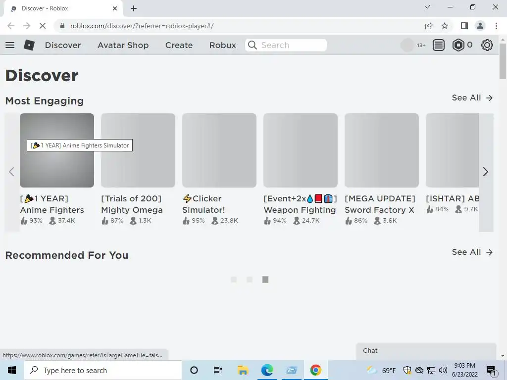This screenshot has width=507, height=380.
Task: Open Chrome three-dot menu
Action: (496, 26)
